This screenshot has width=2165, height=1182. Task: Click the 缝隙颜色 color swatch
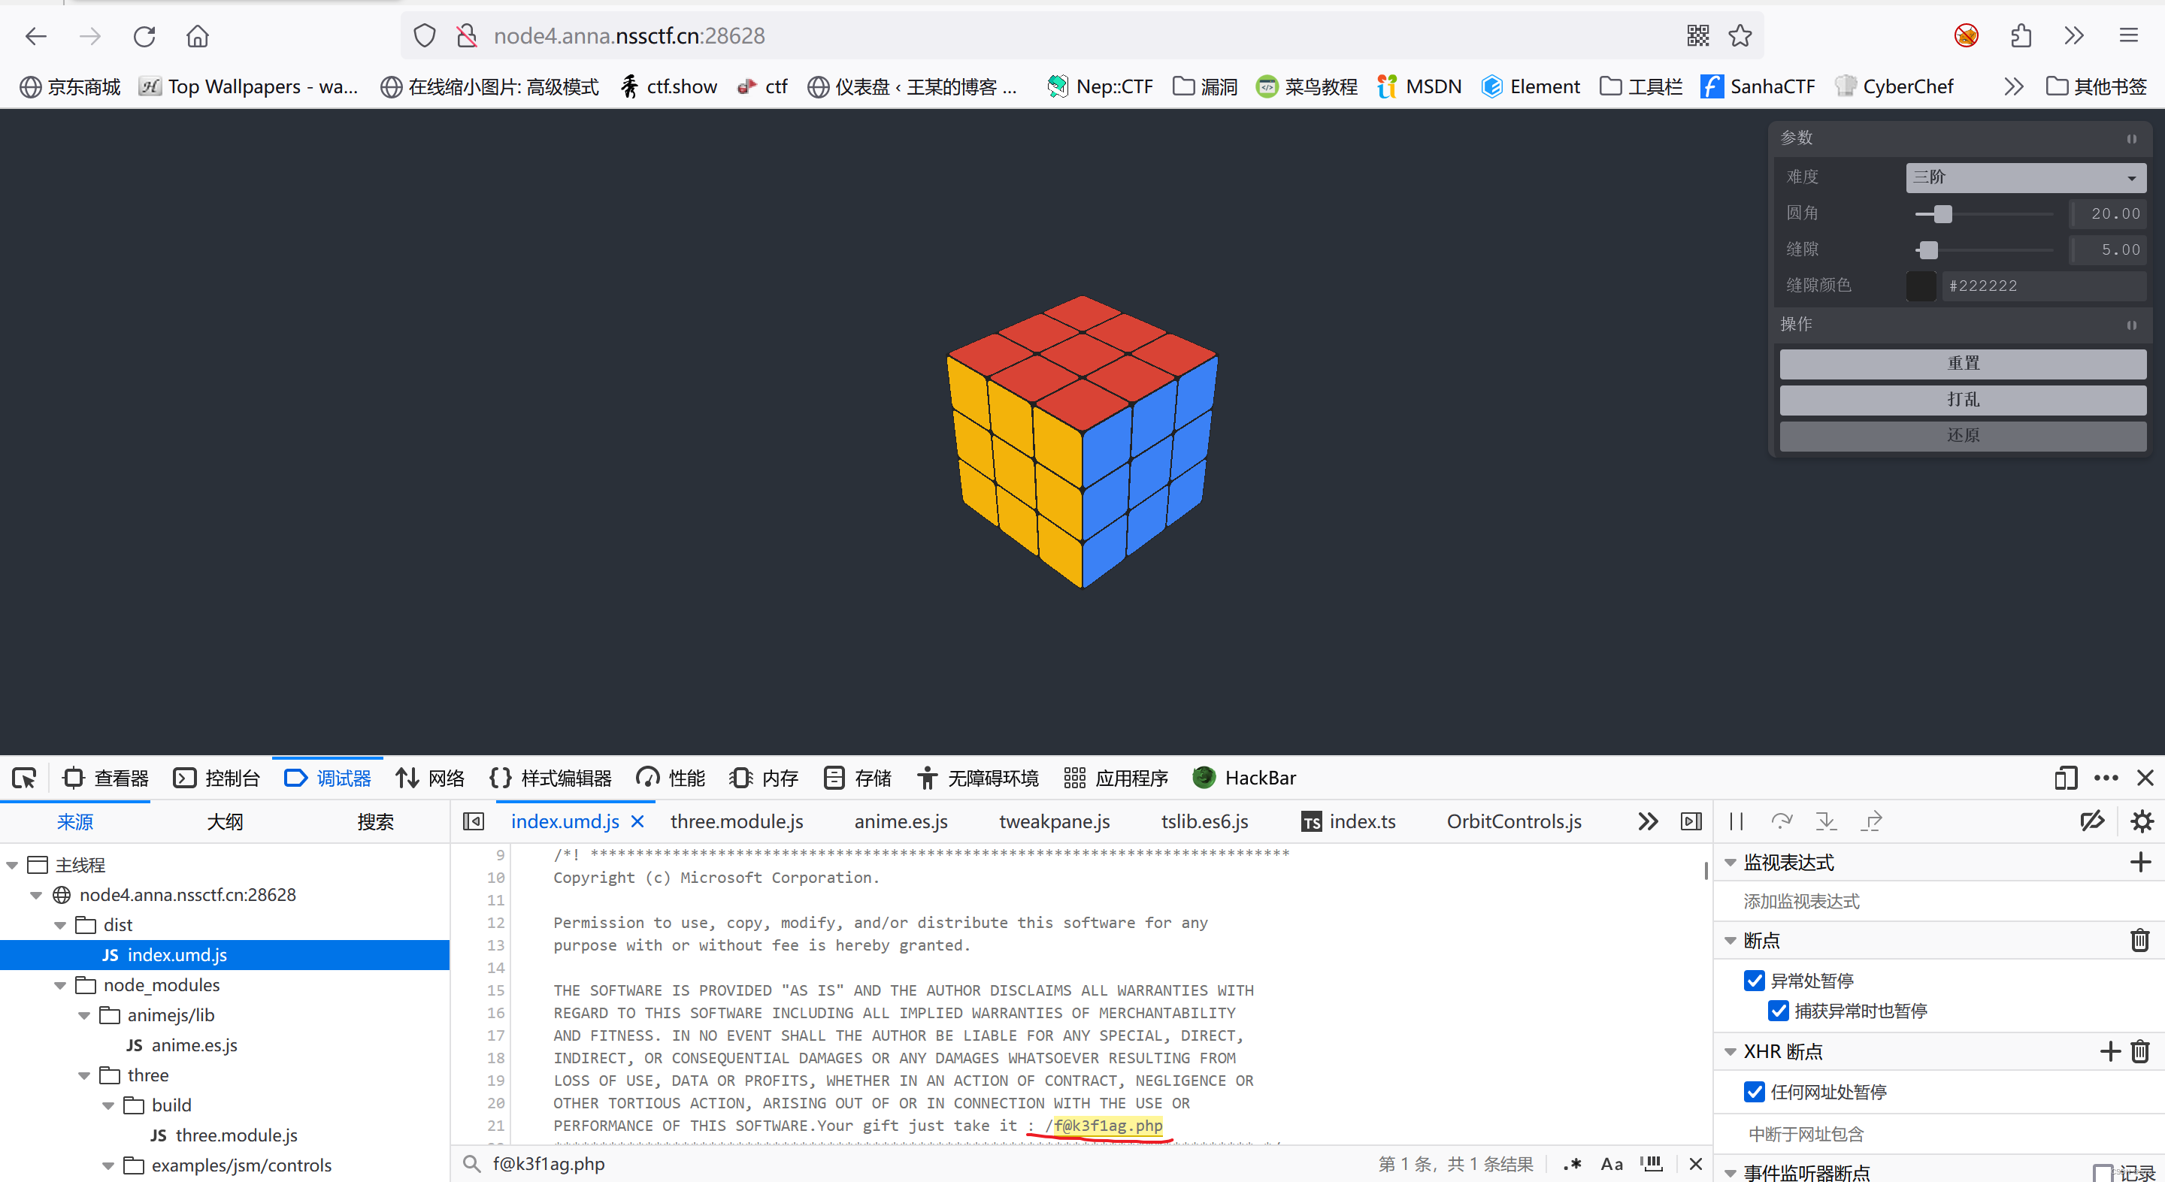[1921, 286]
